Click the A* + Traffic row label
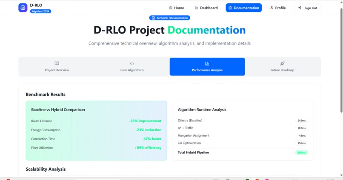 pos(186,128)
